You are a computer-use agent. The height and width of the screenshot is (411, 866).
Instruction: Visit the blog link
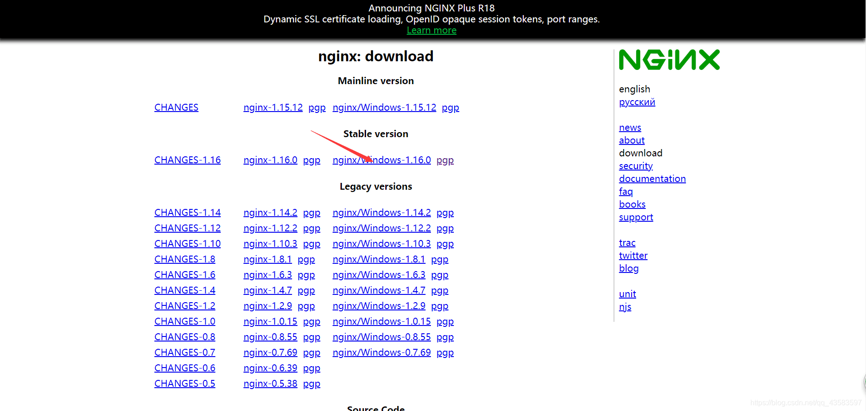click(x=628, y=268)
